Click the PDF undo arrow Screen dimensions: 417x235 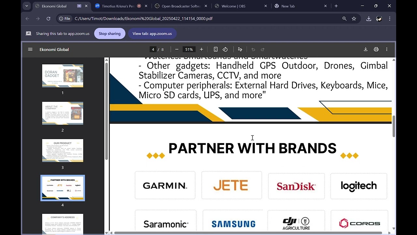(253, 49)
